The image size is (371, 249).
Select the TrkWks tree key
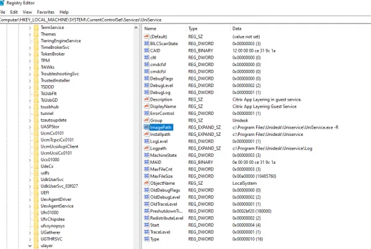click(48, 67)
